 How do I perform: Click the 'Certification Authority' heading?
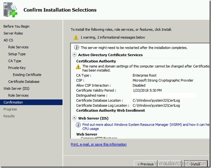tap(96, 61)
